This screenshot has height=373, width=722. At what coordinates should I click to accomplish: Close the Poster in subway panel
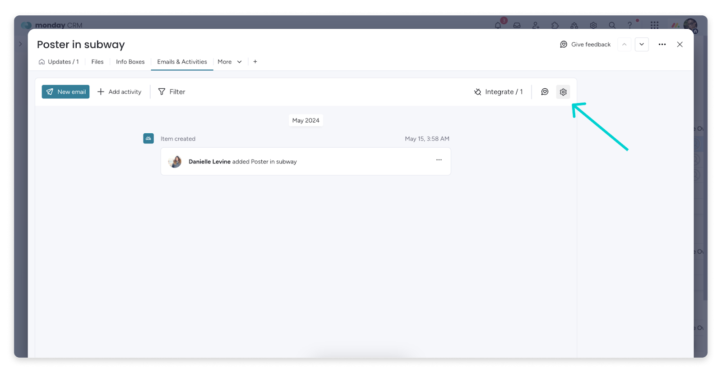(680, 44)
